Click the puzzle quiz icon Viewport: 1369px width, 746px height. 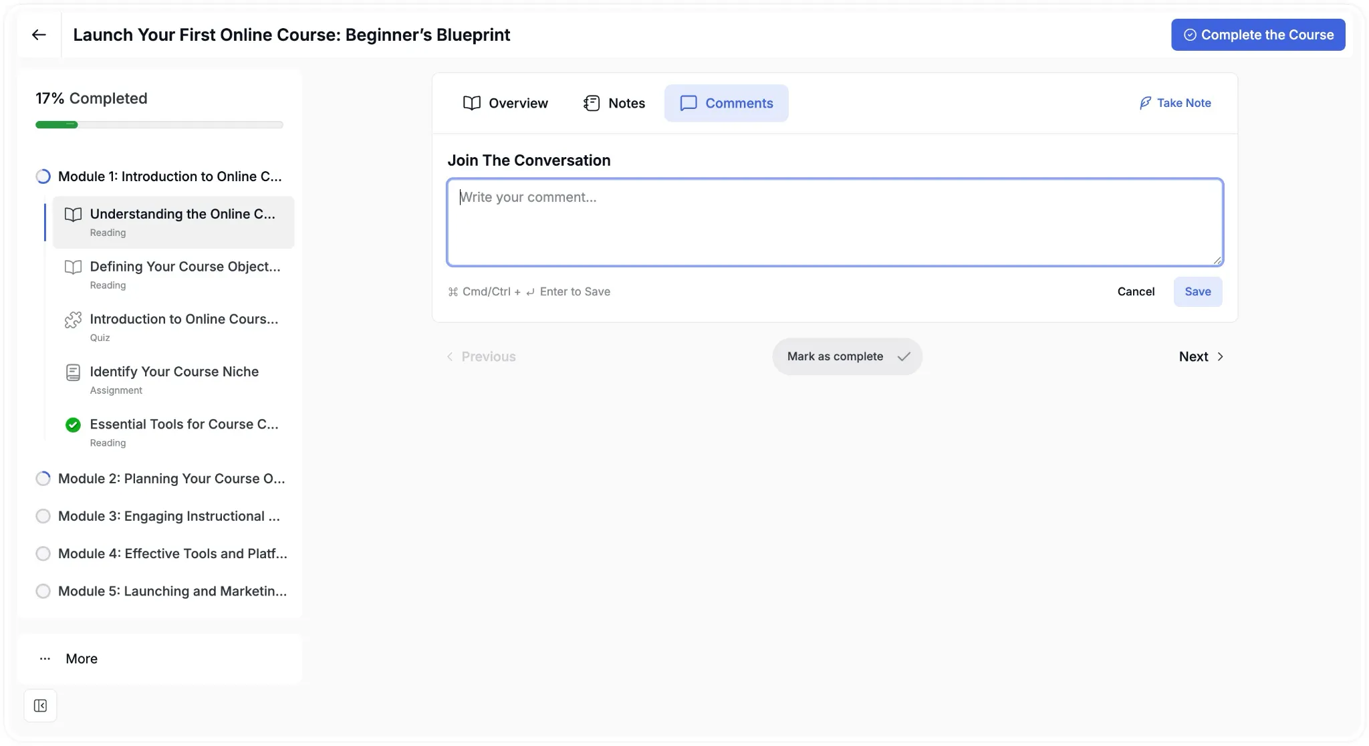73,320
